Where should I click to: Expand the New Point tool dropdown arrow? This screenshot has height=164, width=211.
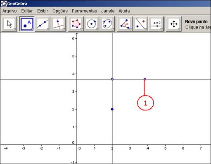(x=32, y=29)
